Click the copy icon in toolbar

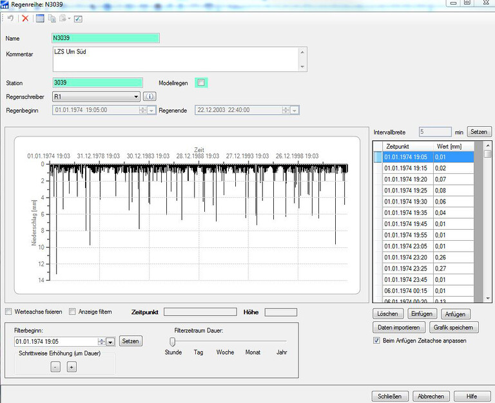52,19
